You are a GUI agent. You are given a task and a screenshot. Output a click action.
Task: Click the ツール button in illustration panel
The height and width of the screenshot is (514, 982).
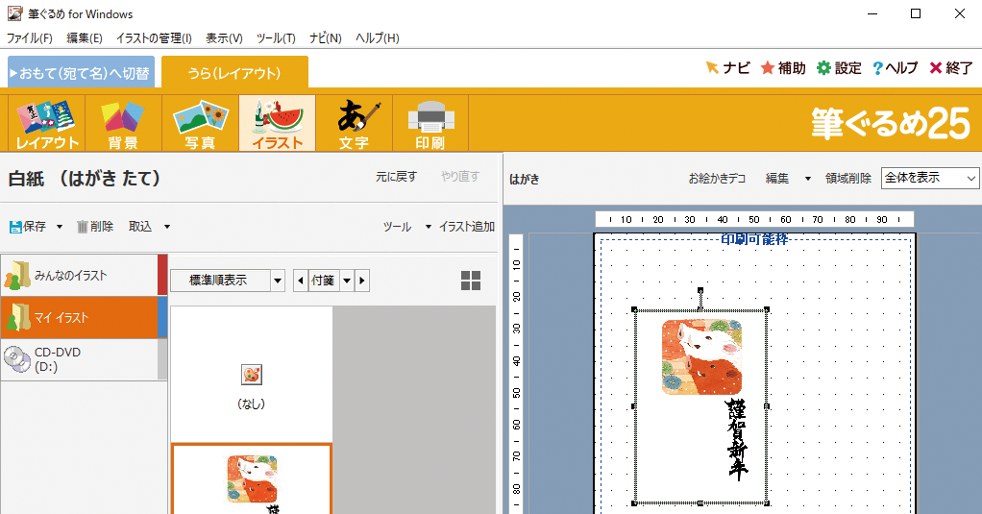(397, 227)
